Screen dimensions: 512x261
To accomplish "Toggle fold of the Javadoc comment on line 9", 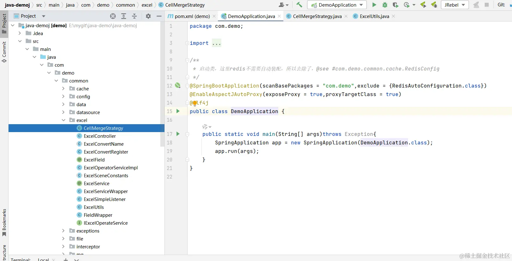I will (x=187, y=60).
